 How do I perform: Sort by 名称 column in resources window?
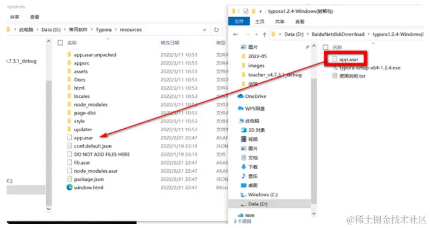point(72,43)
